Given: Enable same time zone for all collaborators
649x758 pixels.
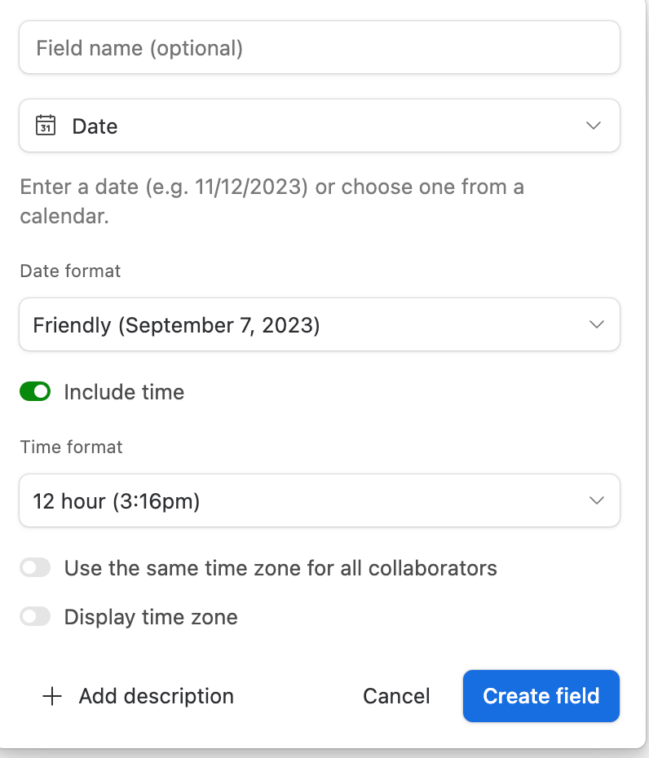Looking at the screenshot, I should pos(35,567).
